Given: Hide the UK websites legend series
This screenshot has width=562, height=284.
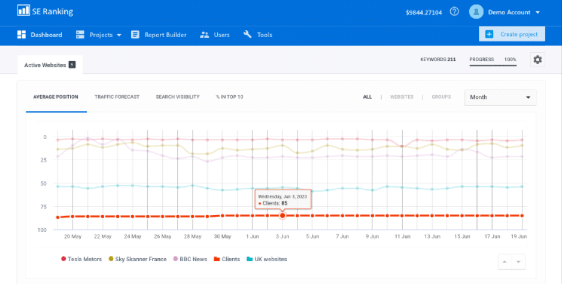Looking at the screenshot, I should click(x=266, y=259).
